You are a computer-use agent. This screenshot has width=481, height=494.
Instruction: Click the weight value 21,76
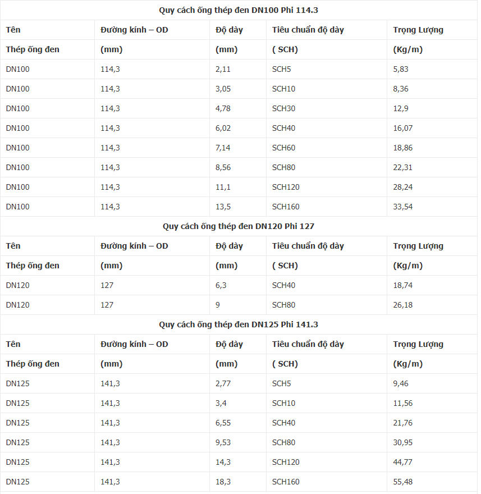(403, 423)
